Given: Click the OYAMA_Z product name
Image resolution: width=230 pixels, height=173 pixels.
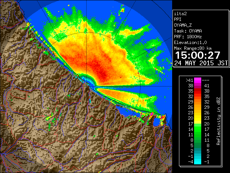Looking at the screenshot, I should pos(183,25).
